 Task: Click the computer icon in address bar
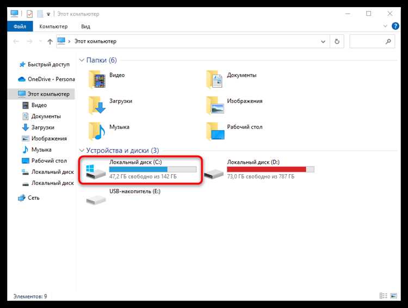click(61, 41)
